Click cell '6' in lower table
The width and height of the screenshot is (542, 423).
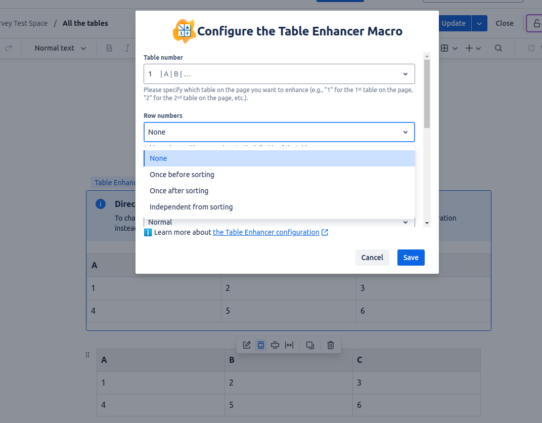[x=417, y=405]
